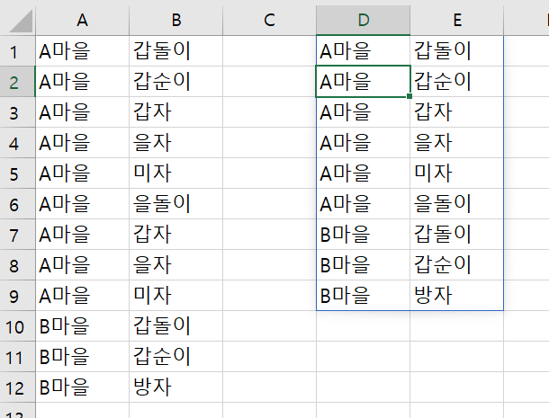The width and height of the screenshot is (549, 418).
Task: Click cell B12 containing 방자
Action: coord(176,387)
